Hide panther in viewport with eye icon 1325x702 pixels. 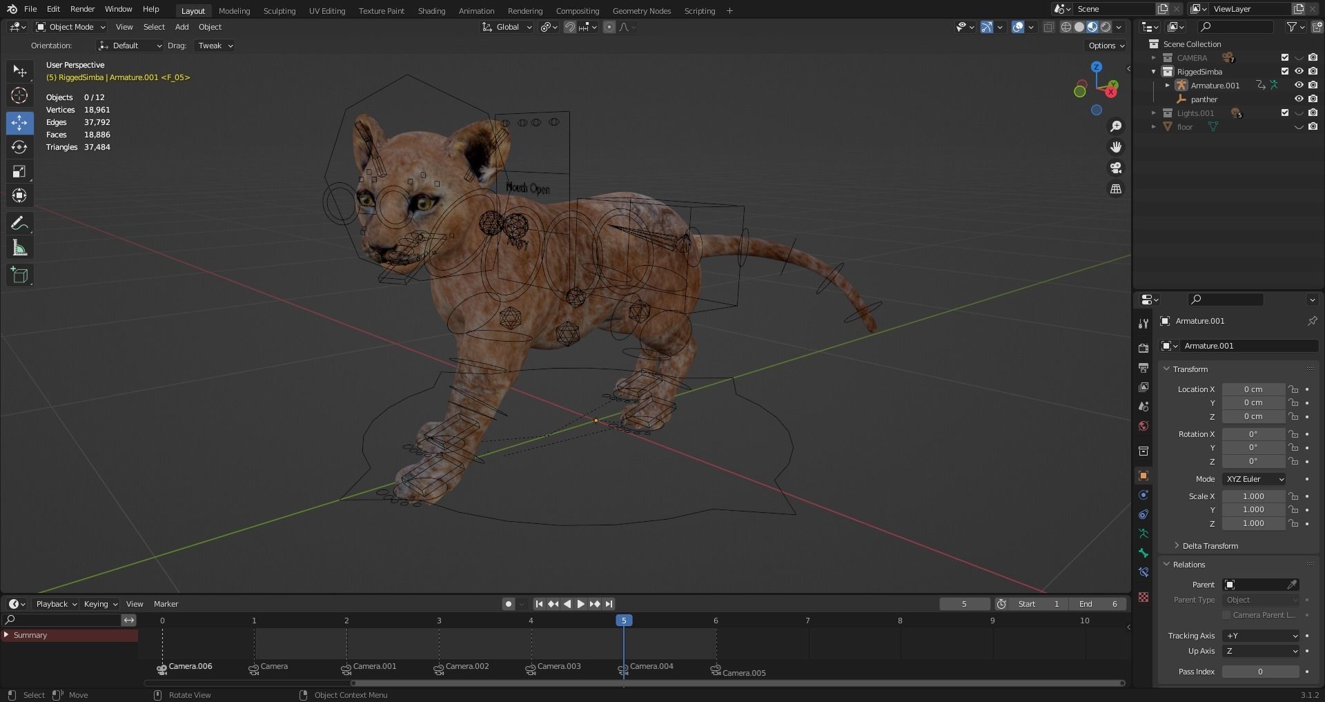click(1299, 99)
